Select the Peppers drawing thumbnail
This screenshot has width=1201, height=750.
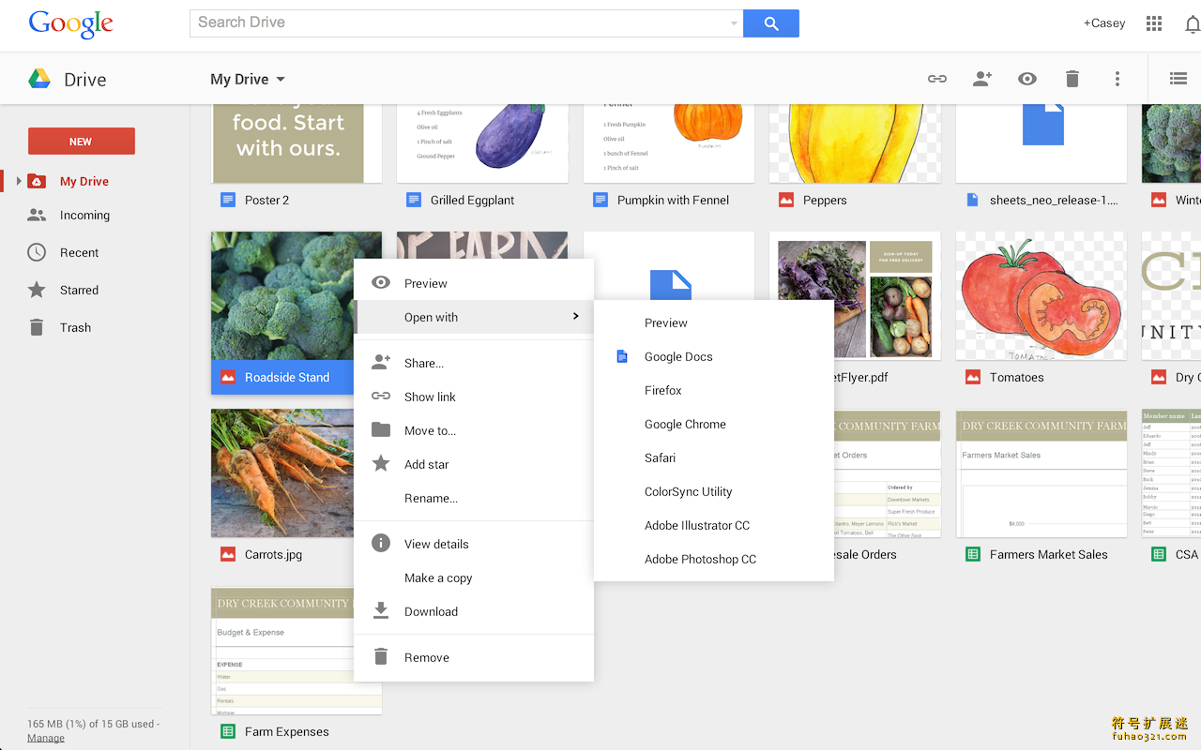pos(855,143)
